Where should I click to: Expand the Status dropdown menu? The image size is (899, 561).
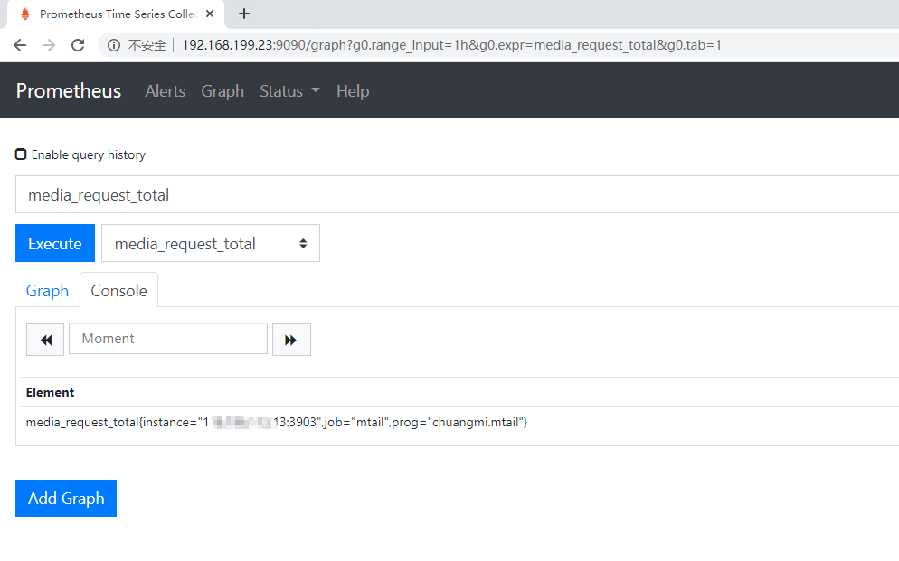[x=289, y=91]
